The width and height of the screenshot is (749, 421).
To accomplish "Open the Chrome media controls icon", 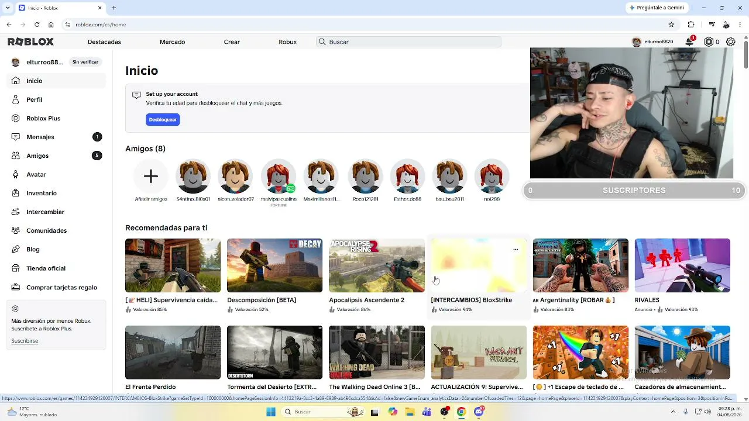I will tap(712, 25).
